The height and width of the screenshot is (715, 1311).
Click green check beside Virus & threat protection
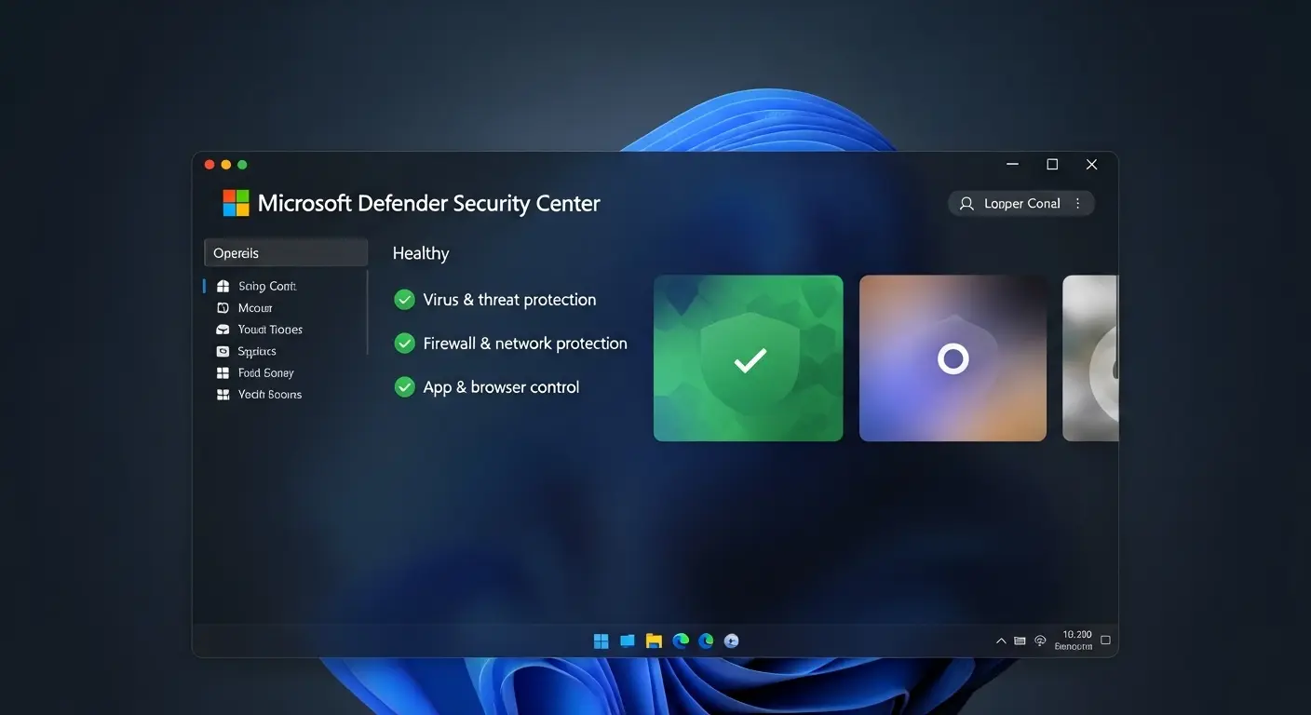click(404, 299)
